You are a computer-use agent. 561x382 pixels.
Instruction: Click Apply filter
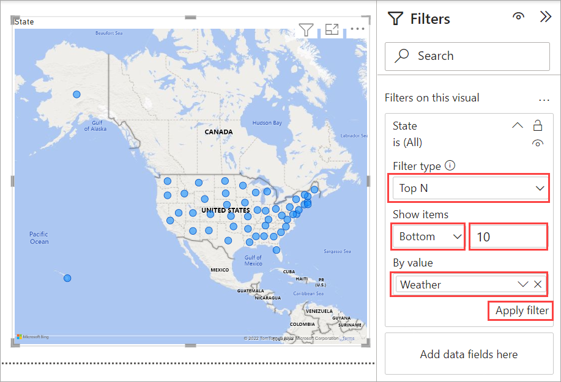pyautogui.click(x=521, y=310)
